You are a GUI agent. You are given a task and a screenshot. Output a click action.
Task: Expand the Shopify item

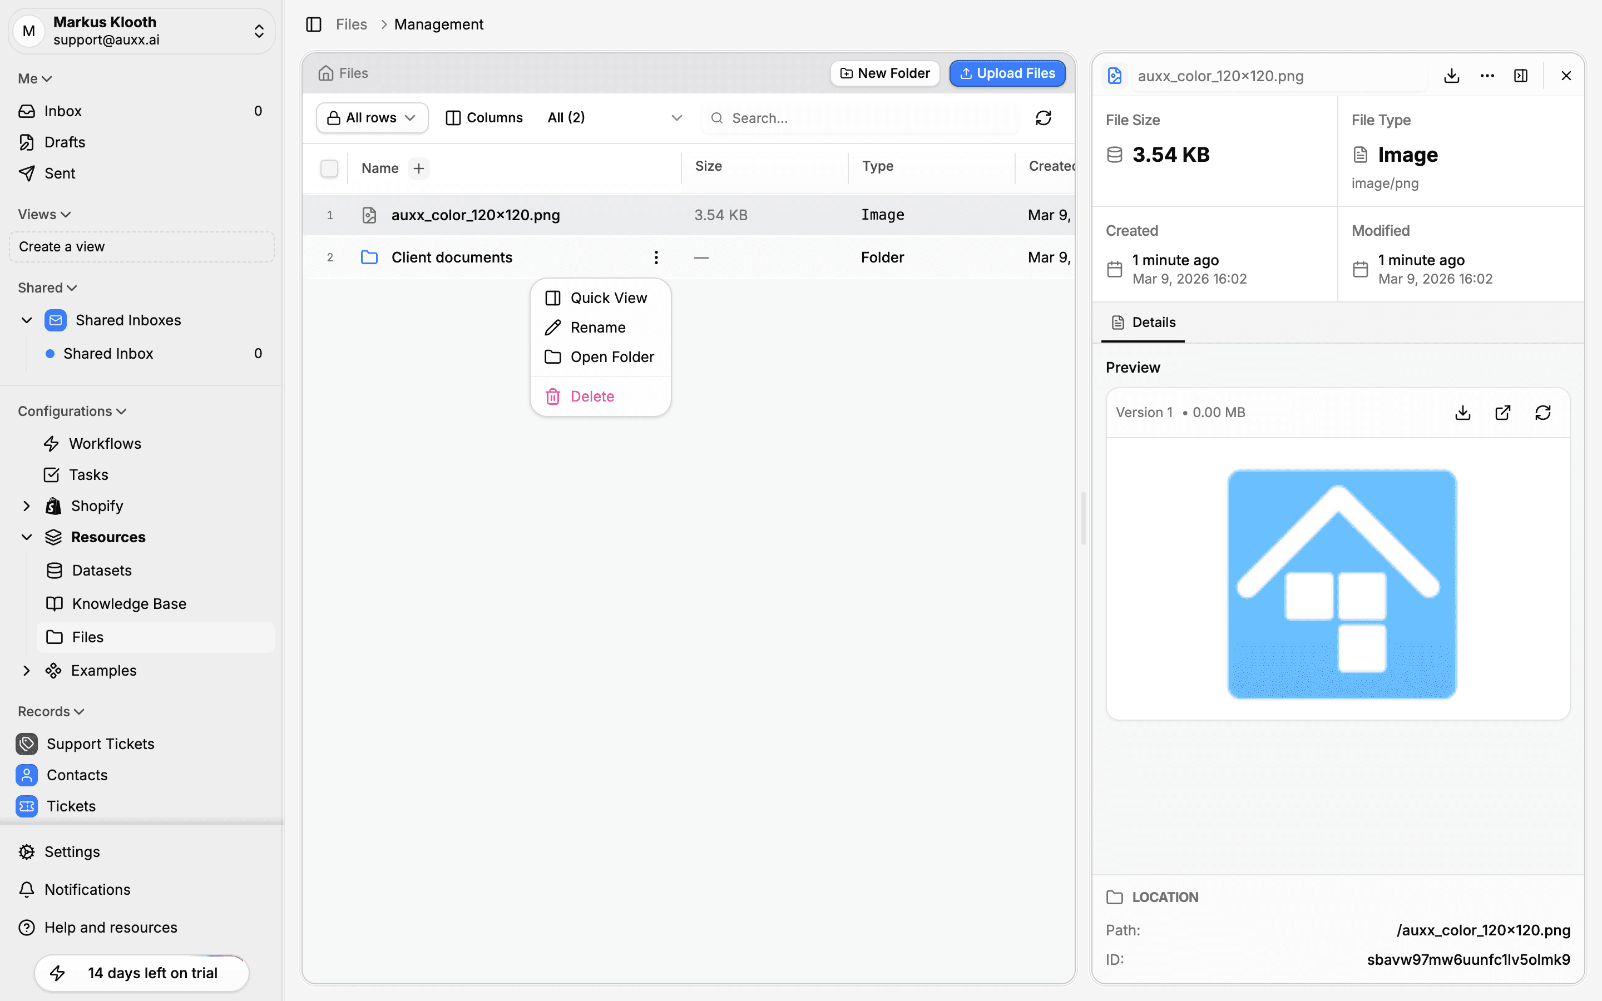click(x=27, y=506)
